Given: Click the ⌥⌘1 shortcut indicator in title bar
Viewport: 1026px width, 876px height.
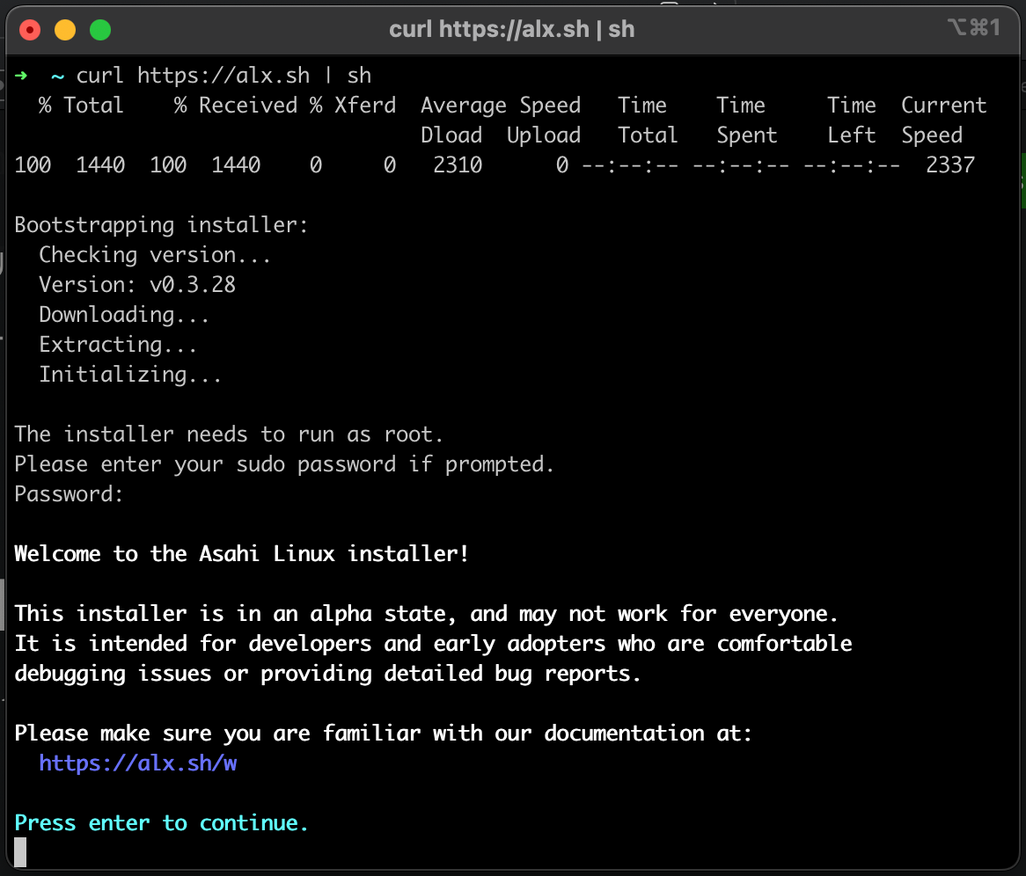Looking at the screenshot, I should click(974, 27).
